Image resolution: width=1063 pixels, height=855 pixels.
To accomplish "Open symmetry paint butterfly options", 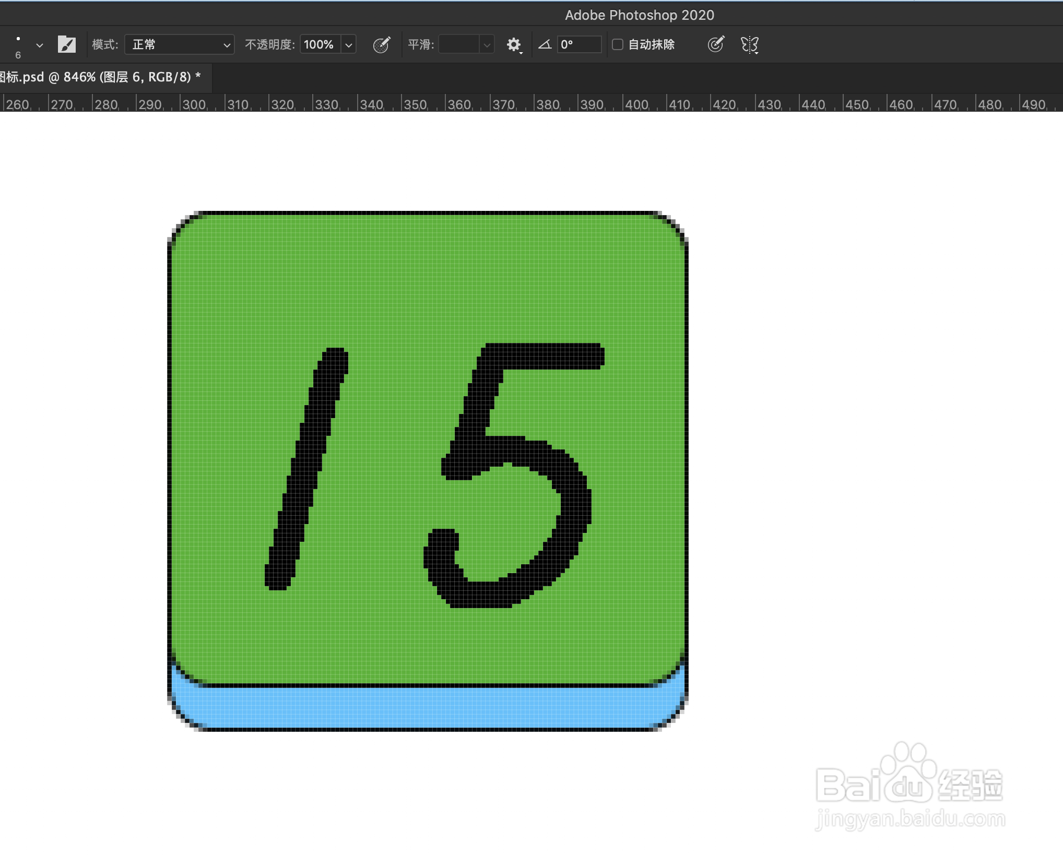I will [x=749, y=45].
